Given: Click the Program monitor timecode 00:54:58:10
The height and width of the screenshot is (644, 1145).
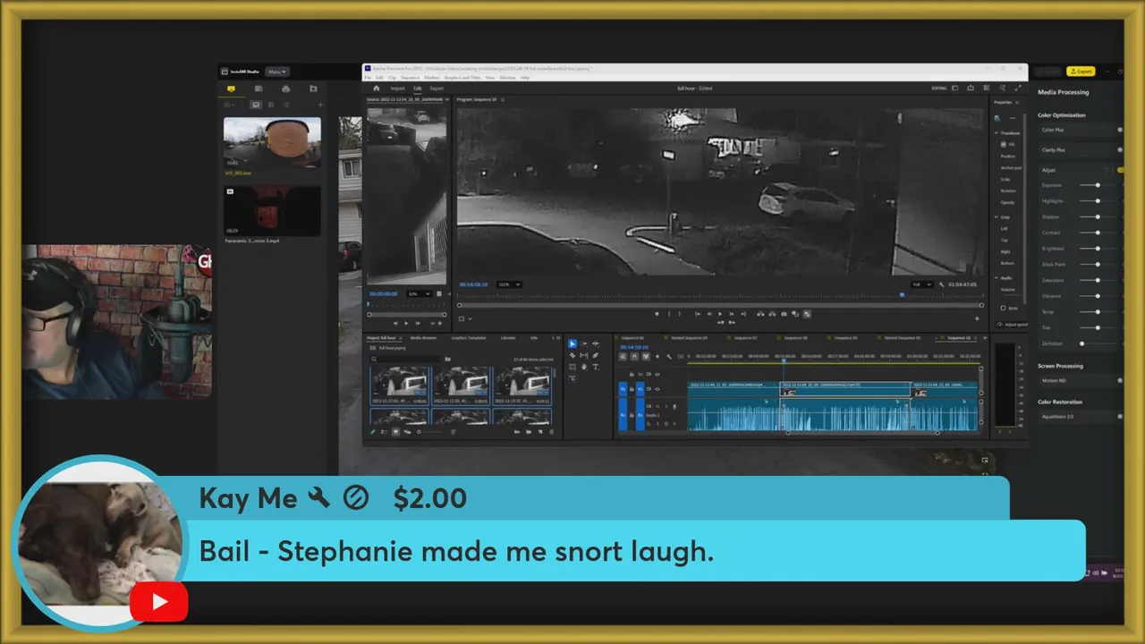Looking at the screenshot, I should 473,284.
